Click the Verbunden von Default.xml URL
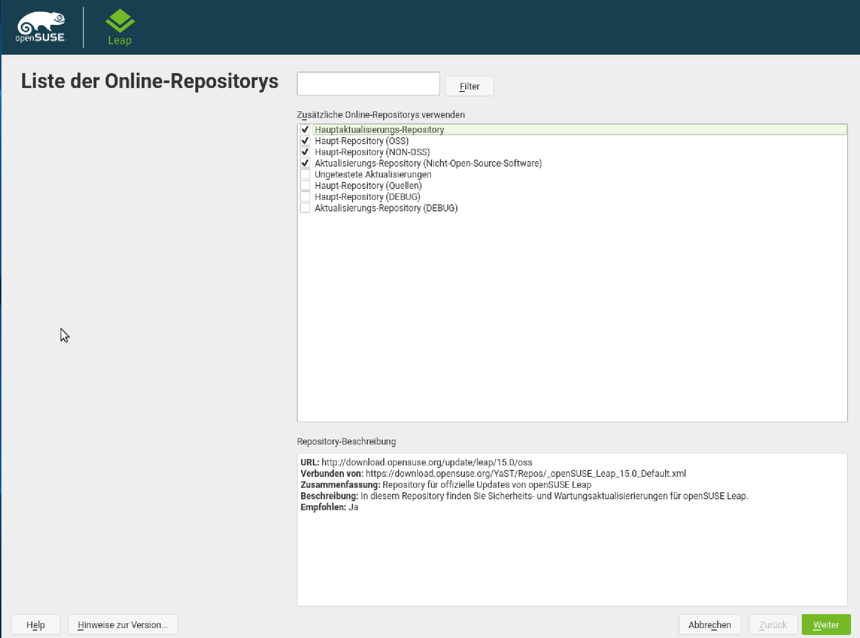Viewport: 860px width, 638px height. (526, 473)
